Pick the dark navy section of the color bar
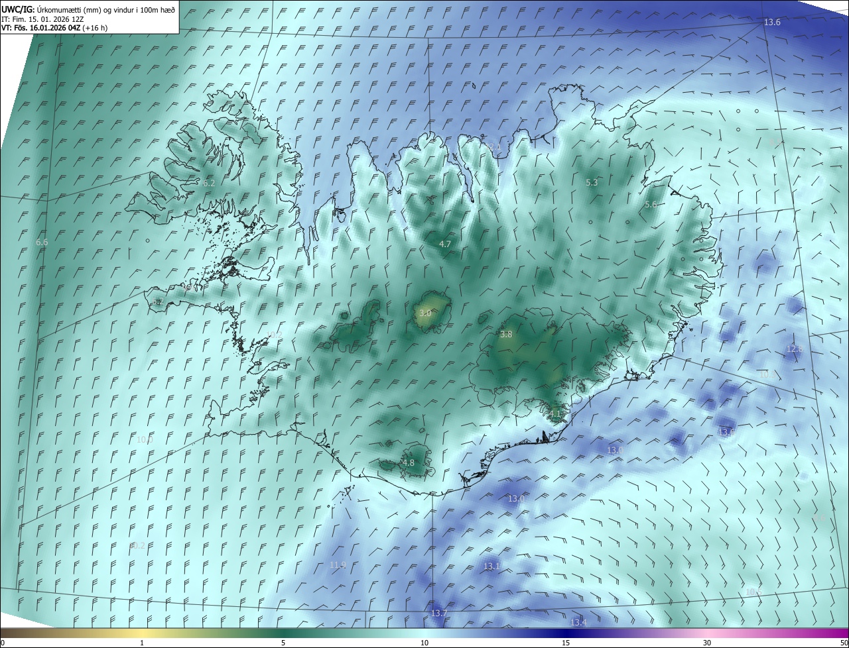Viewport: 849px width, 648px height. click(566, 633)
